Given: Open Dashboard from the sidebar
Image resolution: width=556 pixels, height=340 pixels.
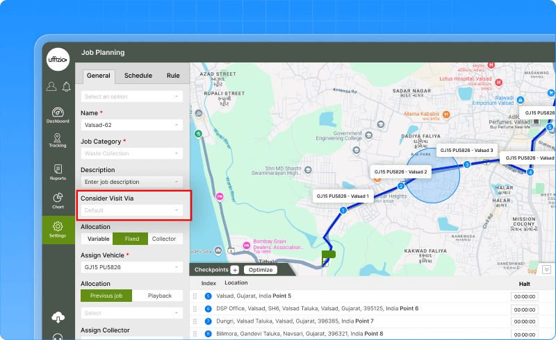Looking at the screenshot, I should [x=58, y=114].
